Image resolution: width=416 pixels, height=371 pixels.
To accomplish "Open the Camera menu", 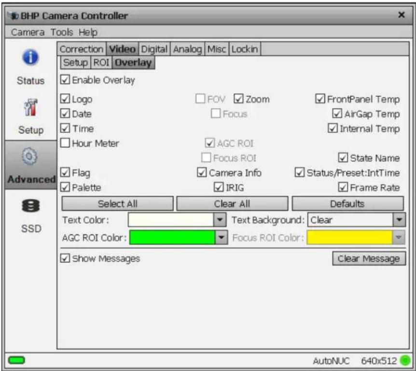I will coord(28,32).
